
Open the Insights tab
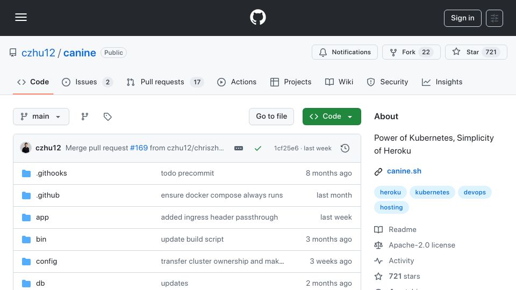(442, 82)
